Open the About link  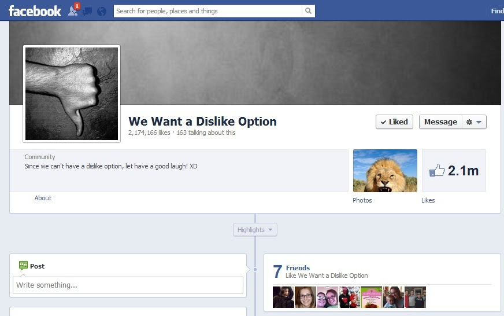coord(43,198)
